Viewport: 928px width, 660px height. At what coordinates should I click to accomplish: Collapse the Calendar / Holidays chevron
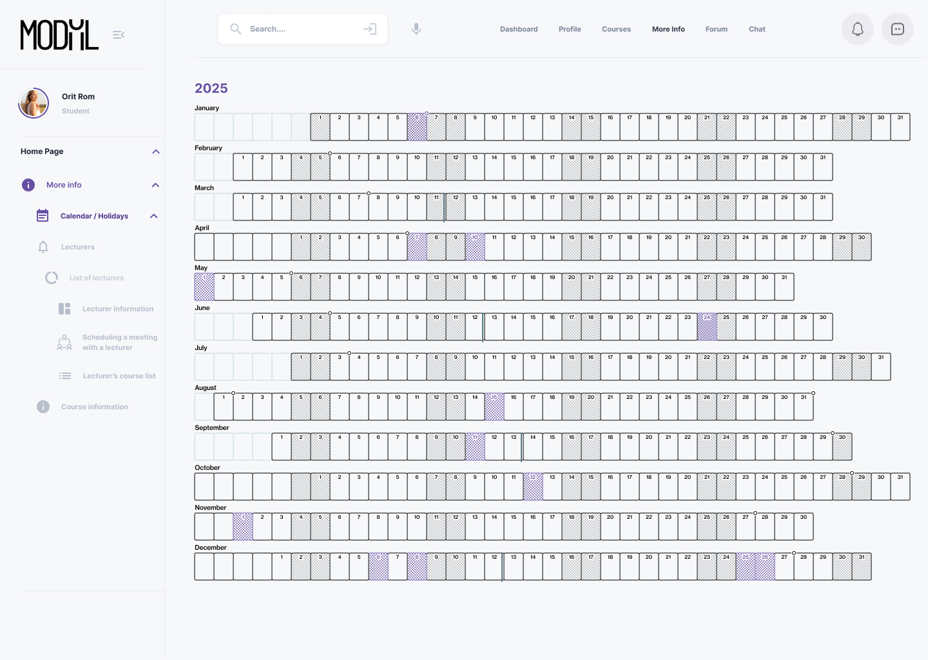pos(153,216)
